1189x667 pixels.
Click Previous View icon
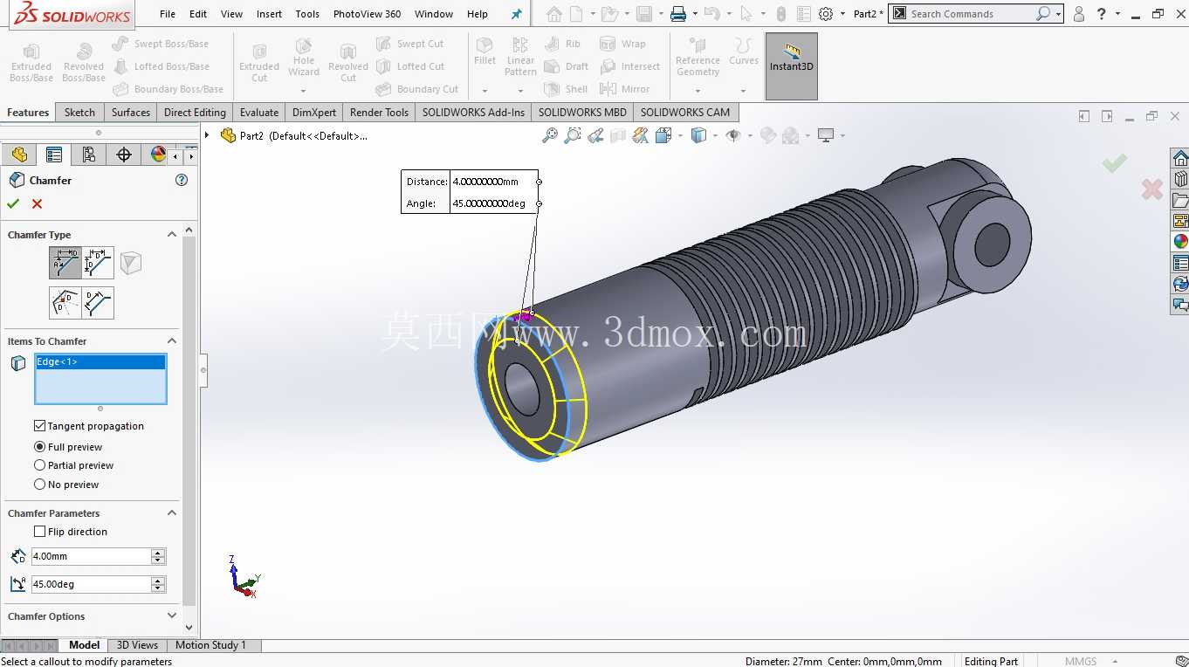pos(595,135)
